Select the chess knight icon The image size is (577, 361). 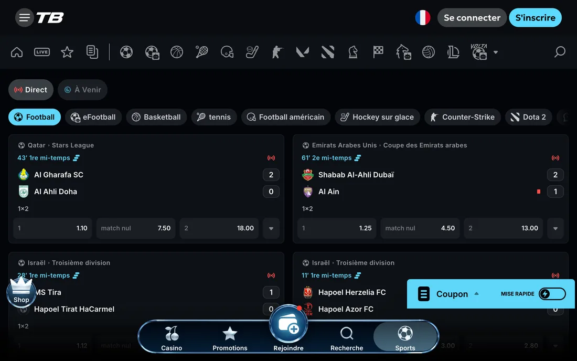(x=353, y=52)
